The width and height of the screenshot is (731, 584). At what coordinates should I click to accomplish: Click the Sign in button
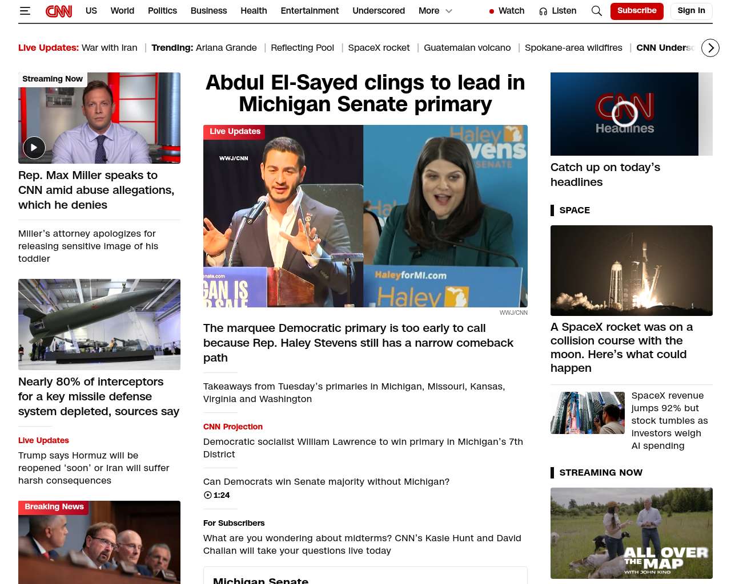(692, 11)
